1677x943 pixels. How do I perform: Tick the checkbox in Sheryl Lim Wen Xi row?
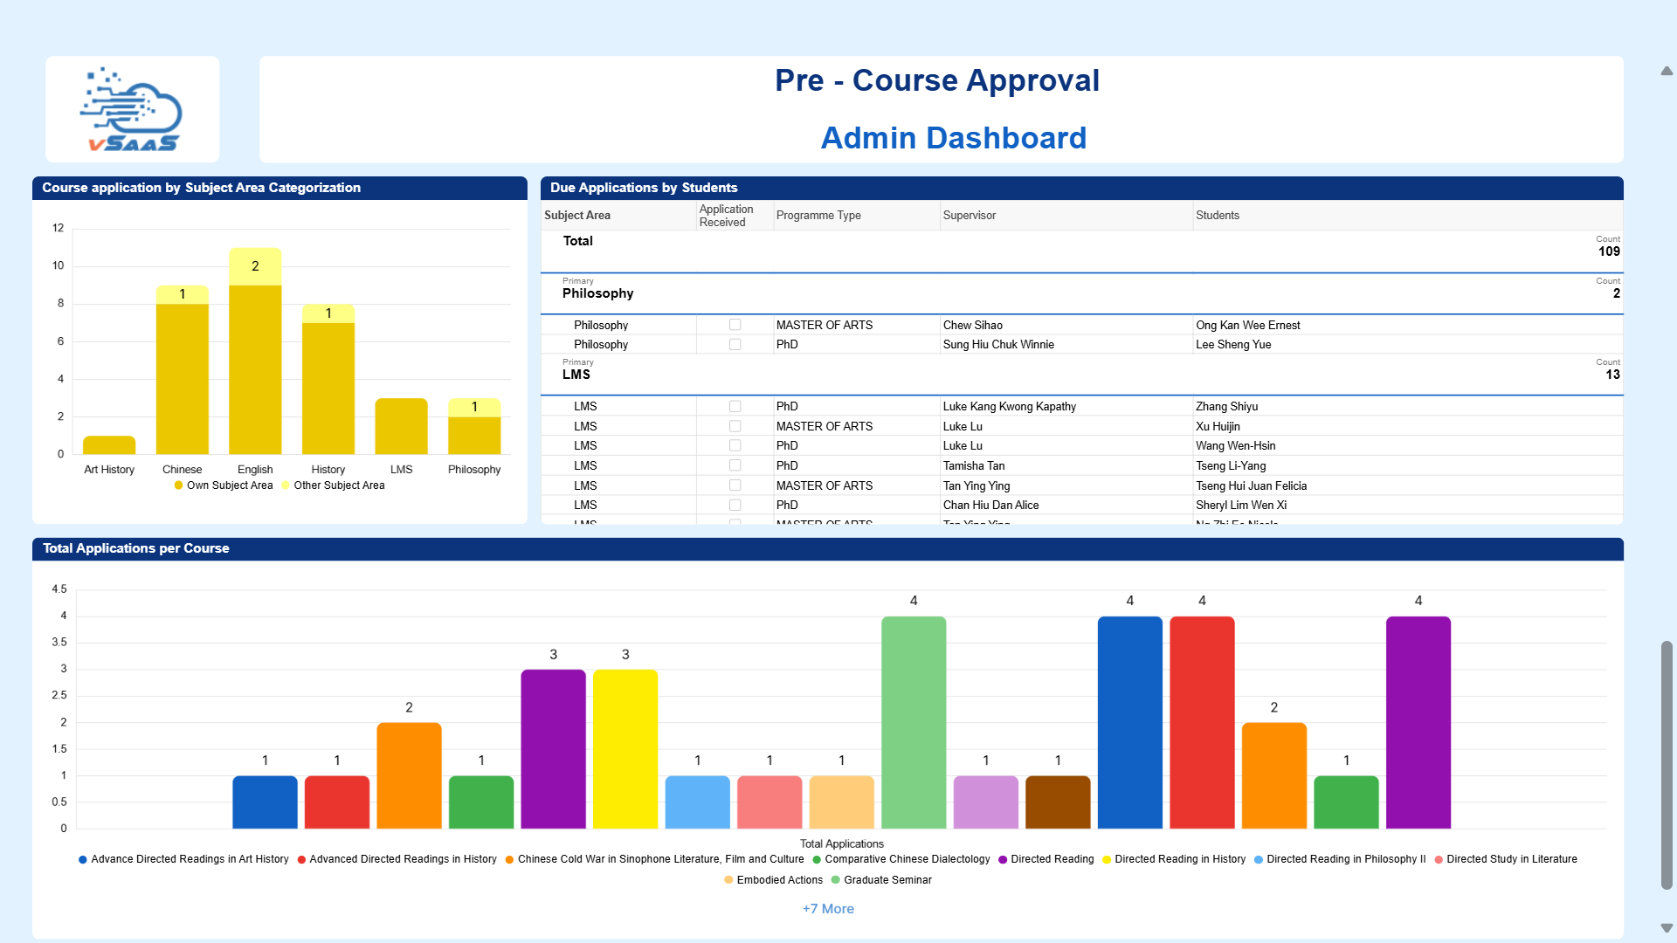[735, 506]
